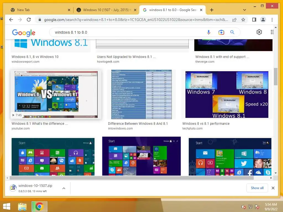Open the 3DMark Windows 7/8/8.1 thumbnail

click(227, 94)
